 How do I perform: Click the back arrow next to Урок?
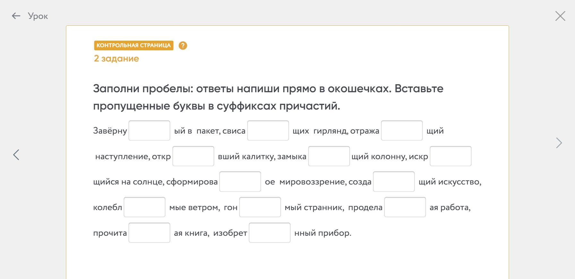pyautogui.click(x=16, y=16)
